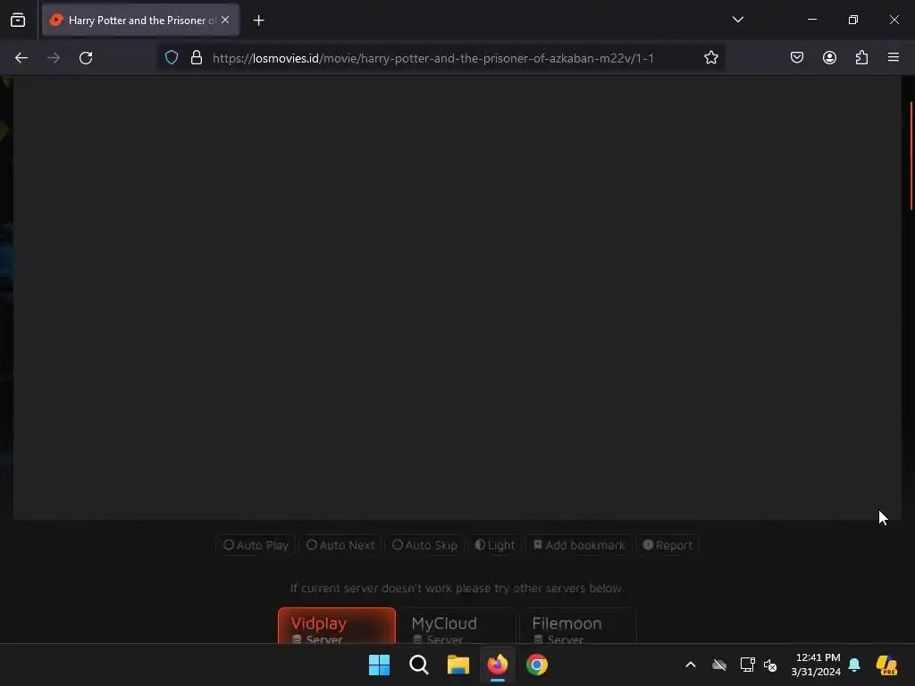Screen dimensions: 915x686
Task: Open the notifications bell icon
Action: [x=854, y=665]
